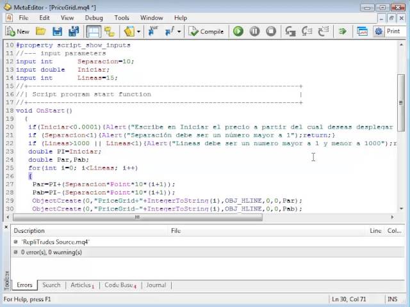The width and height of the screenshot is (410, 307).
Task: Click 'double Par,Pab;' code line
Action: coord(58,160)
